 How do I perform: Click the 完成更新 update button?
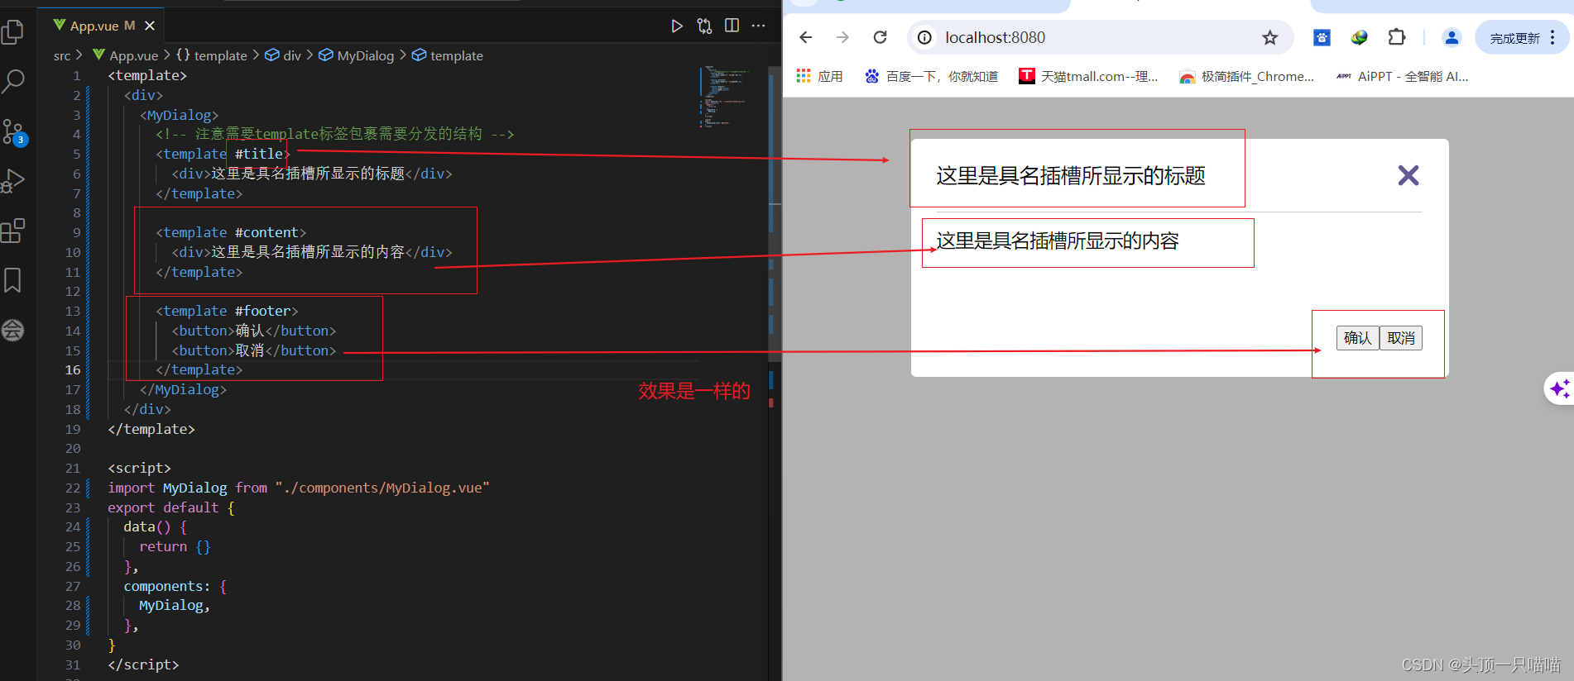click(x=1514, y=38)
